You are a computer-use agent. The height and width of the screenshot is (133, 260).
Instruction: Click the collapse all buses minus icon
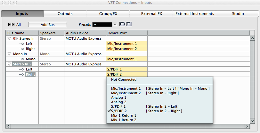click(13, 24)
